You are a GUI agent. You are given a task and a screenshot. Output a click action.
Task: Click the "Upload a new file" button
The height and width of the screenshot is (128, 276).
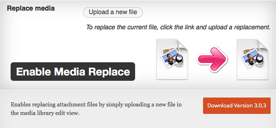(x=113, y=12)
